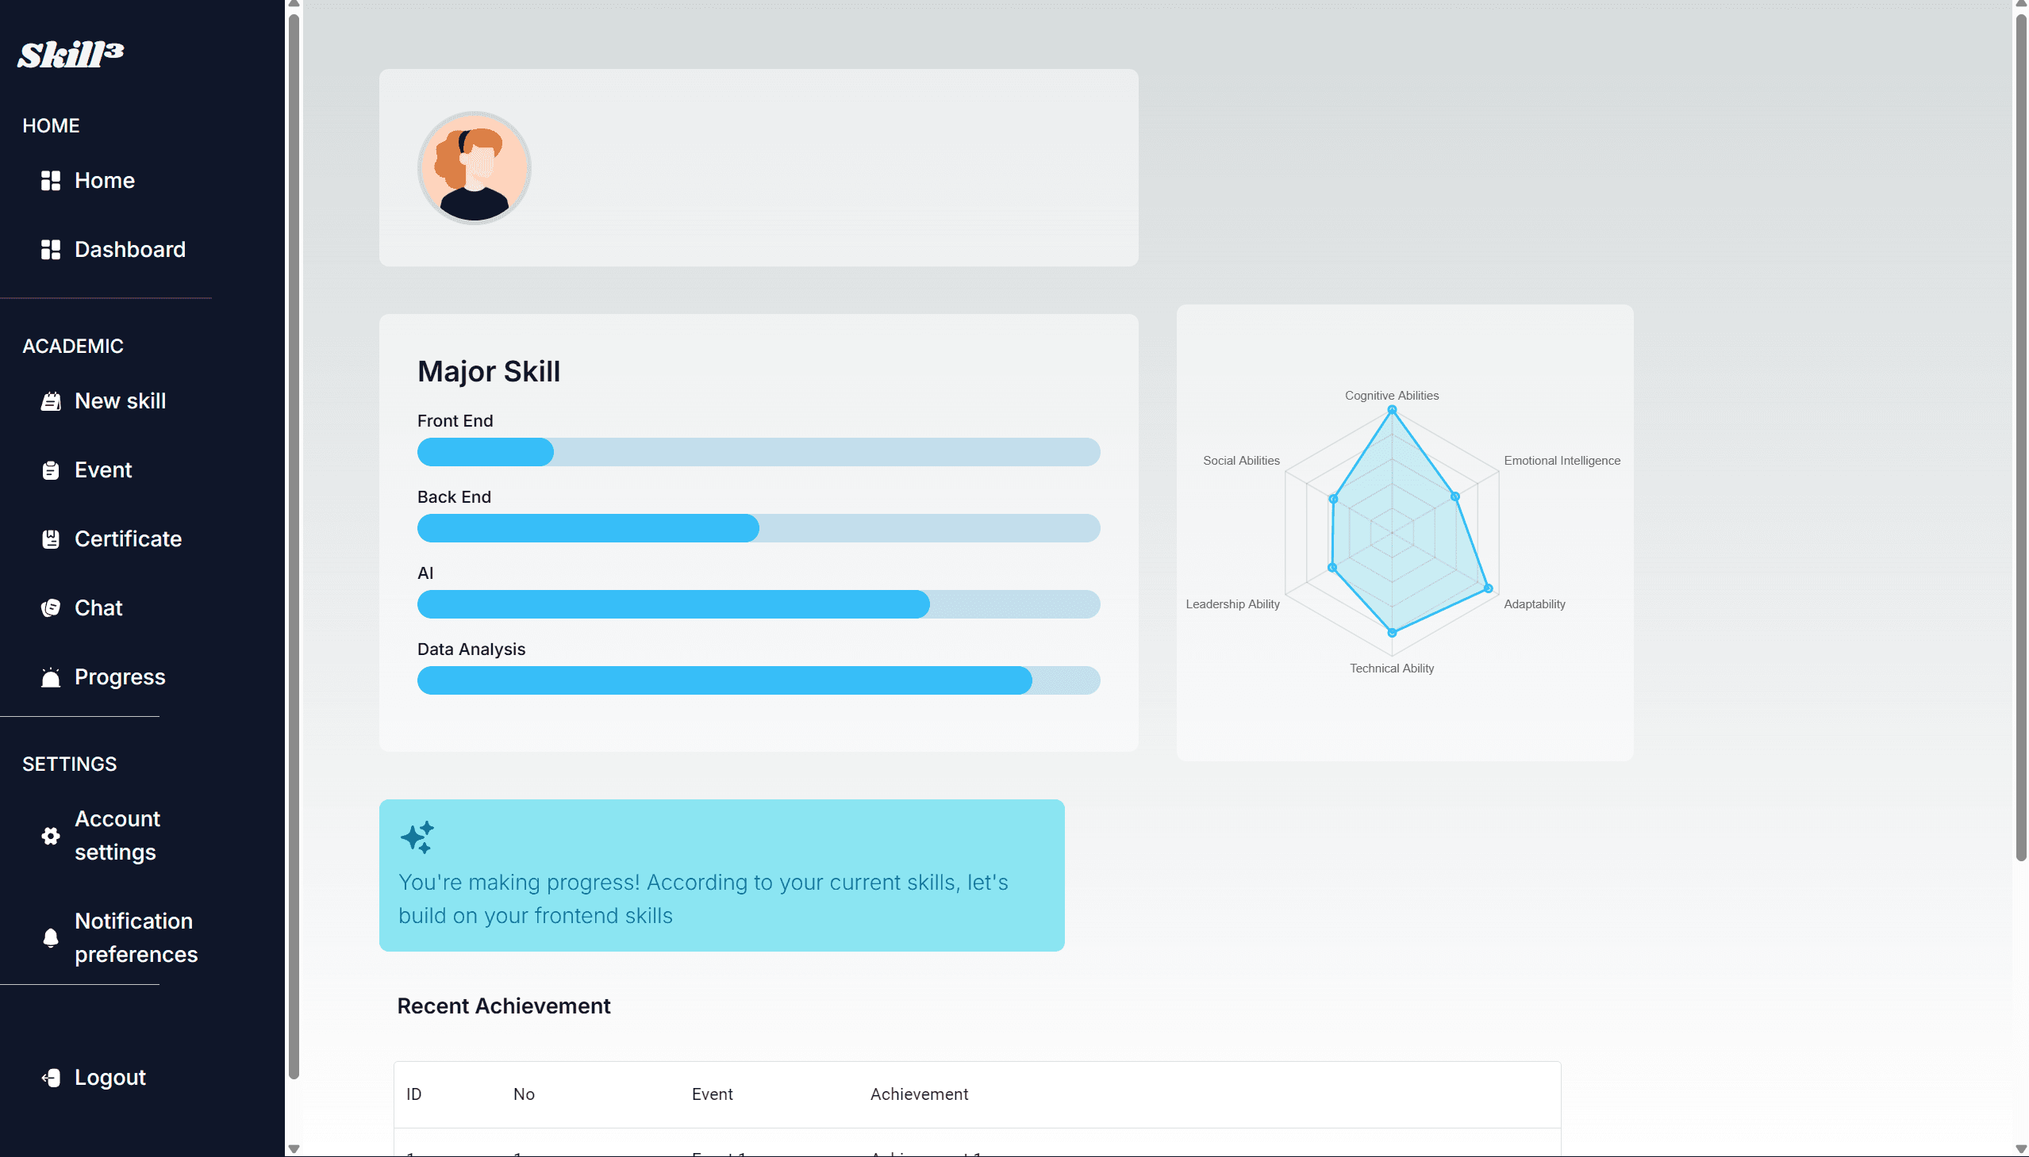
Task: Click the Progress icon in sidebar
Action: point(50,677)
